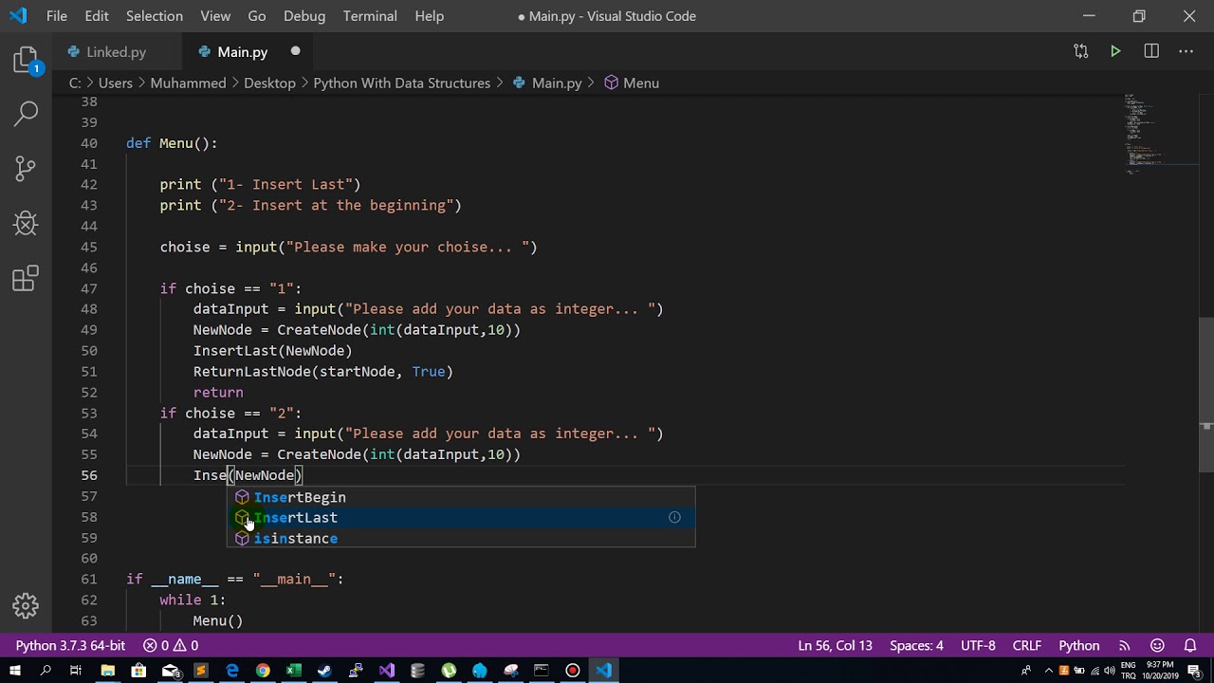Open Menu symbol breadcrumb
The image size is (1214, 683).
(632, 83)
